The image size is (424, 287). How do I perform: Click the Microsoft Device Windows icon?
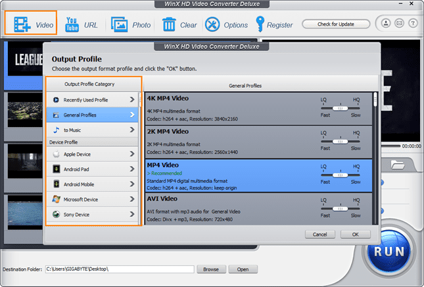tap(57, 199)
